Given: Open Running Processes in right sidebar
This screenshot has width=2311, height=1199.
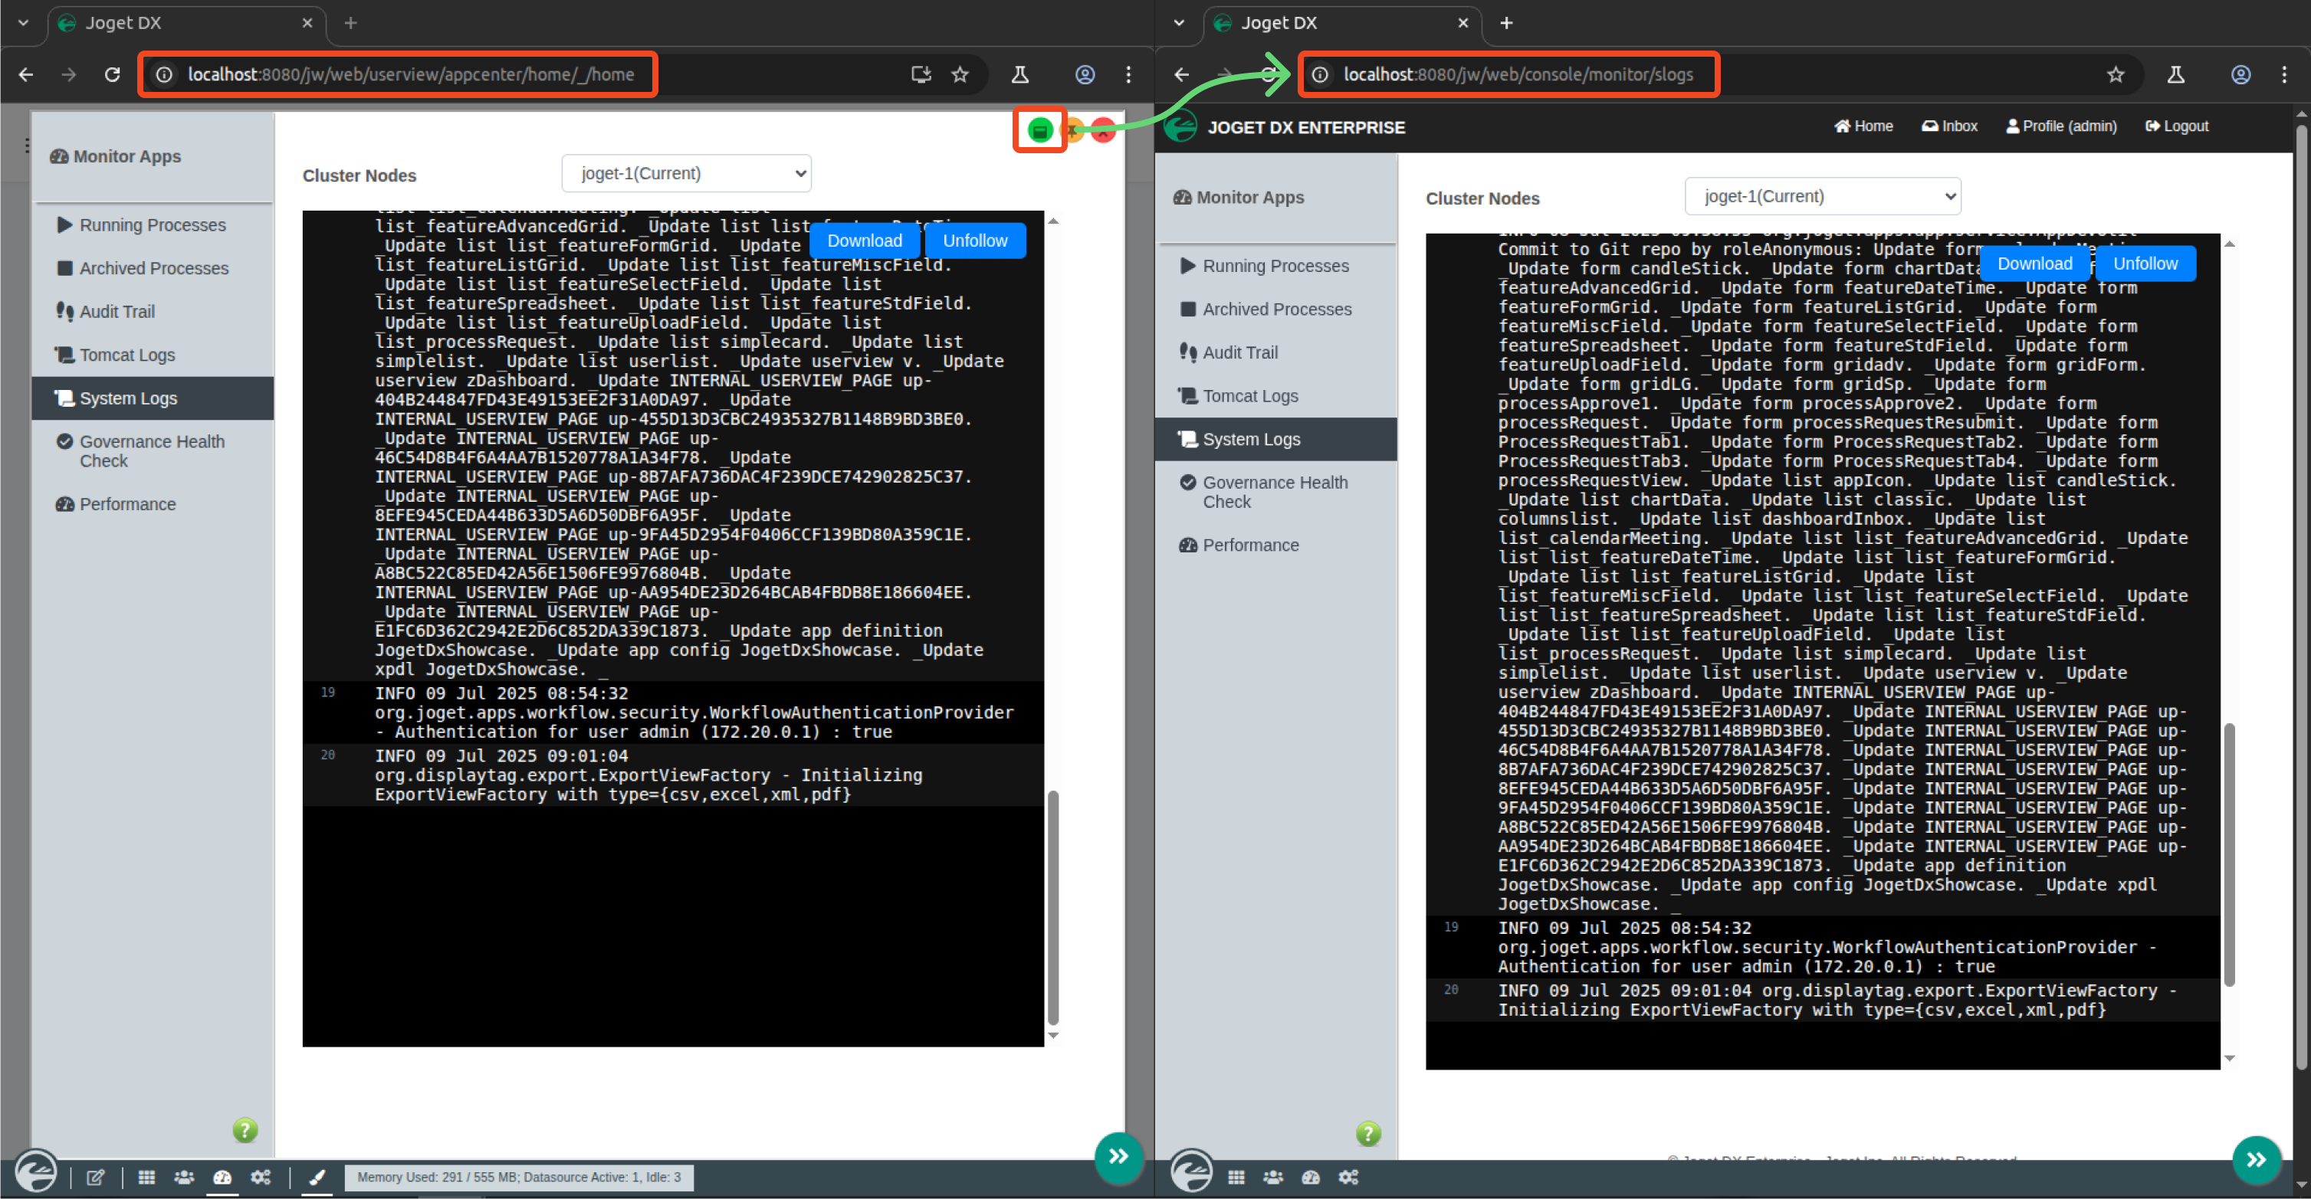Looking at the screenshot, I should pos(1275,265).
